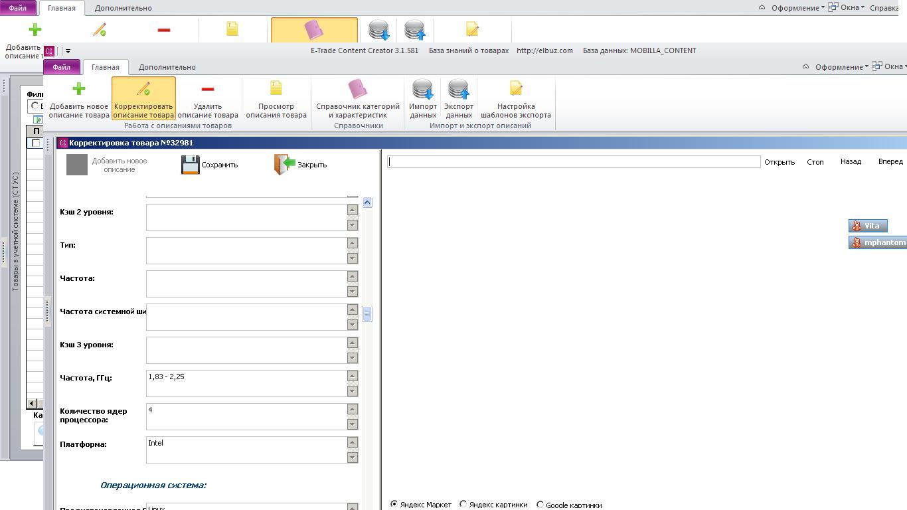The height and width of the screenshot is (510, 907).
Task: Select filter radio button in background window
Action: click(x=35, y=106)
